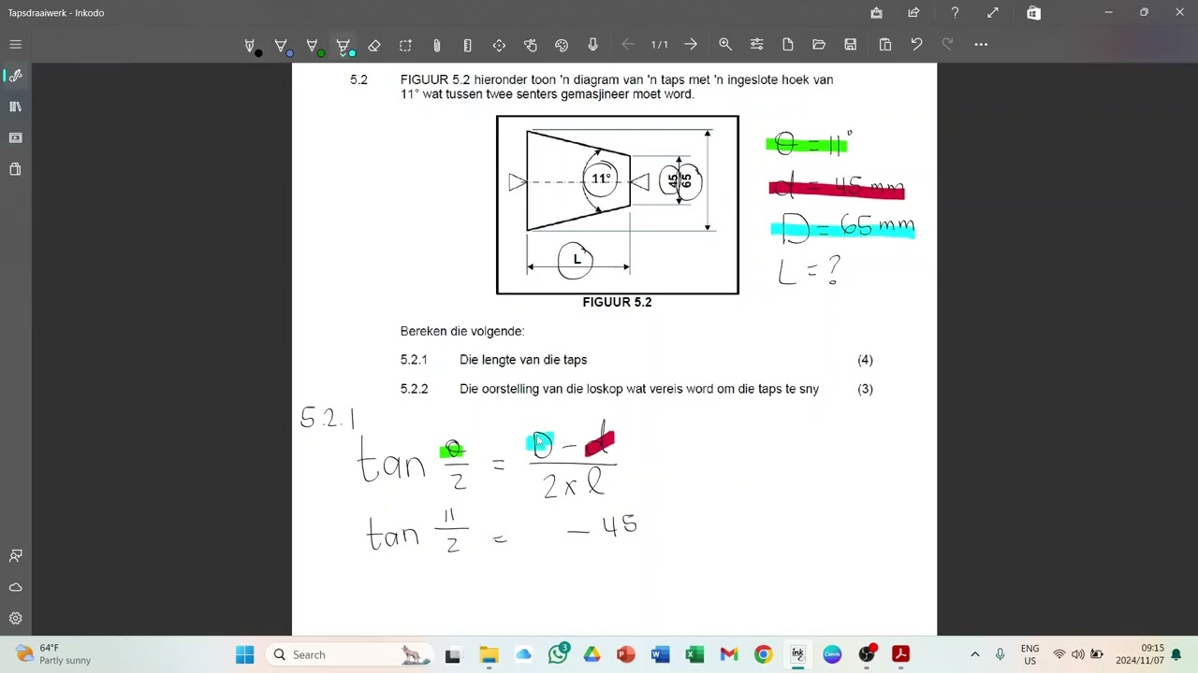Open Inkodo settings gear

[15, 618]
